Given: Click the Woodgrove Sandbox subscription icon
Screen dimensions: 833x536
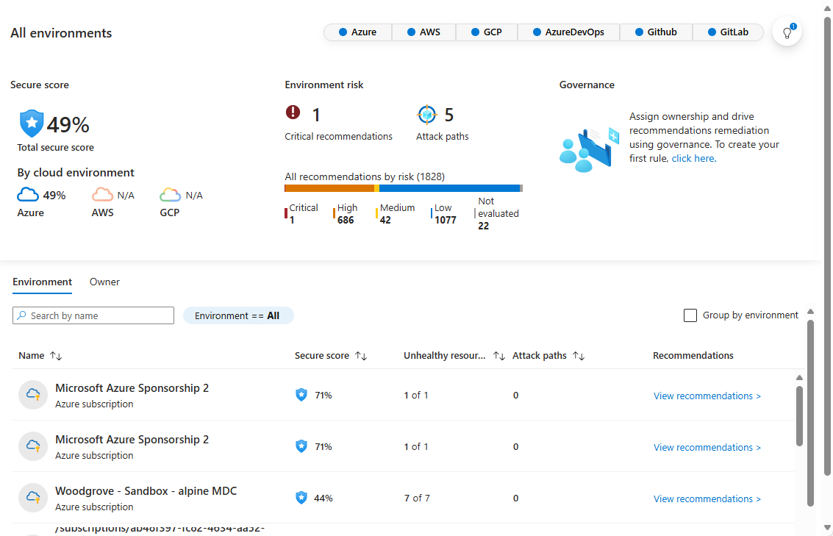Looking at the screenshot, I should click(x=33, y=498).
